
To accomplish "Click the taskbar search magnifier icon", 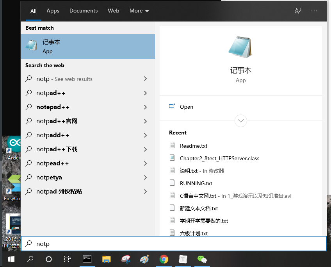I will (30, 259).
